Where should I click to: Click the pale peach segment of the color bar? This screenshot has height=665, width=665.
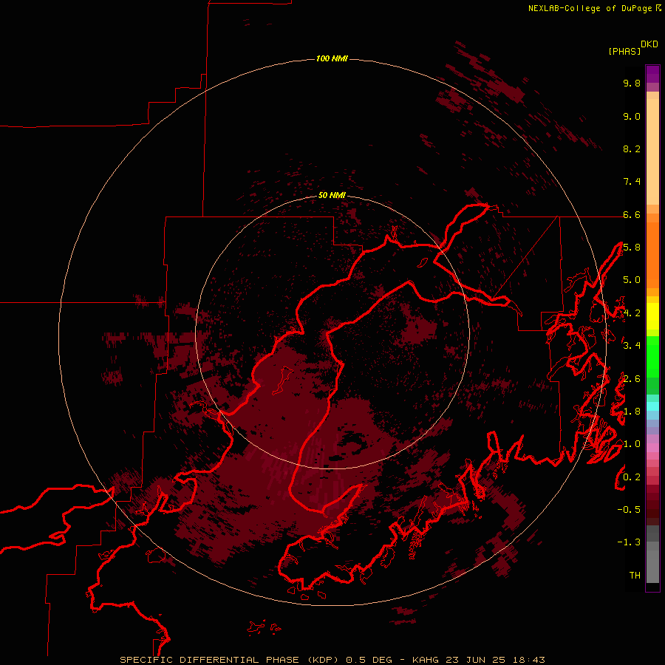pos(652,151)
